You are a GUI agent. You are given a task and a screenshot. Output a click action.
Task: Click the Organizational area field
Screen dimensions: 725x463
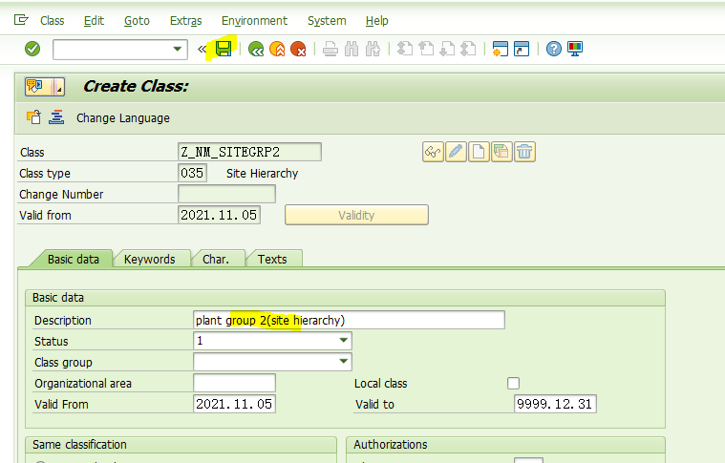(x=234, y=383)
